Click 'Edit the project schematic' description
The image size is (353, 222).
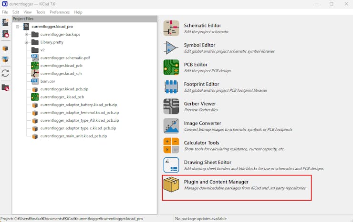[206, 32]
